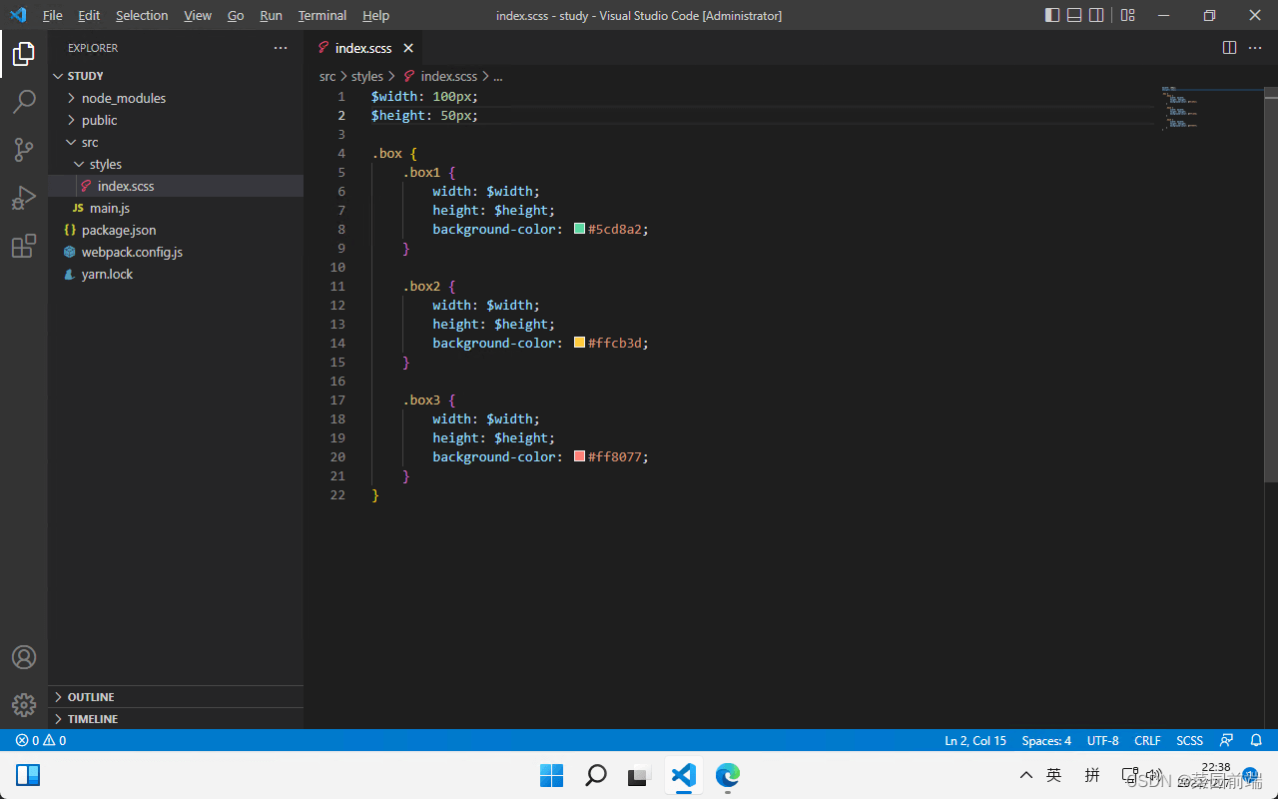Open Microsoft Edge from the taskbar
The height and width of the screenshot is (799, 1278).
[x=727, y=775]
